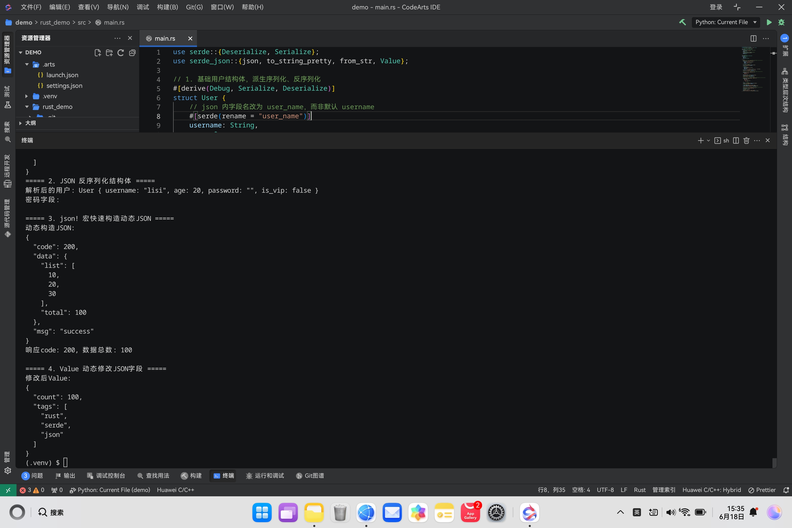Start debugging with the bug icon
The height and width of the screenshot is (528, 792).
(782, 22)
